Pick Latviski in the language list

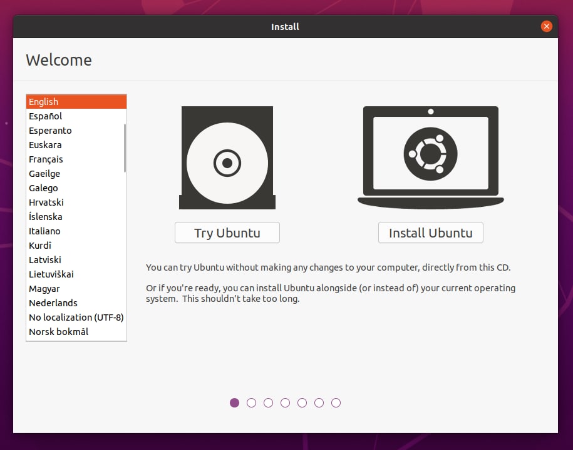[x=76, y=260]
